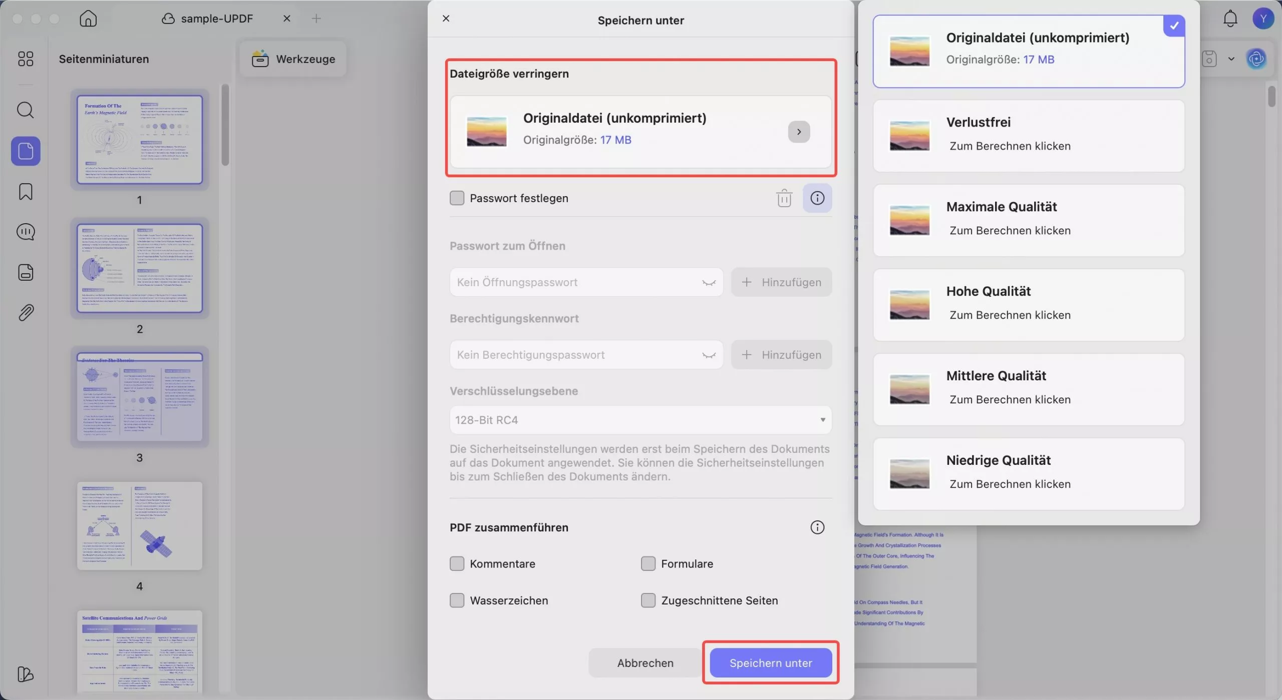This screenshot has width=1282, height=700.
Task: Click the Speichern unter button
Action: [x=770, y=662]
